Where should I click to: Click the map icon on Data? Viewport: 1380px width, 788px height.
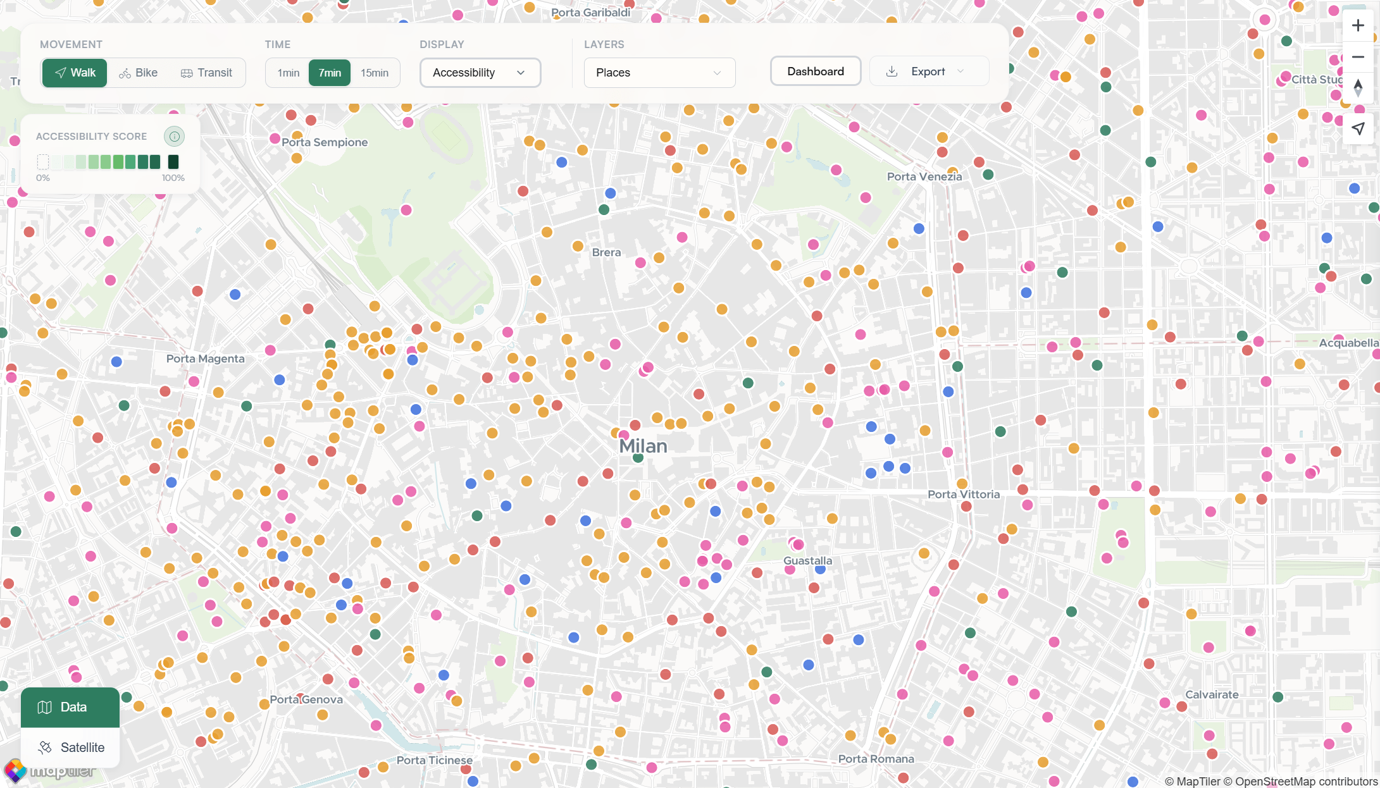pos(44,707)
